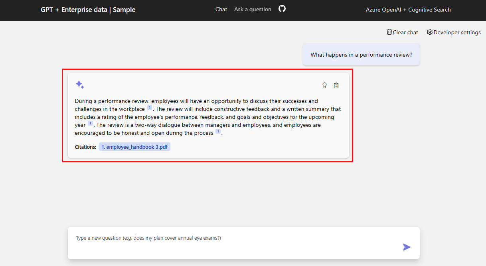Open citation marker after 'year'
This screenshot has height=266, width=486.
pos(90,124)
